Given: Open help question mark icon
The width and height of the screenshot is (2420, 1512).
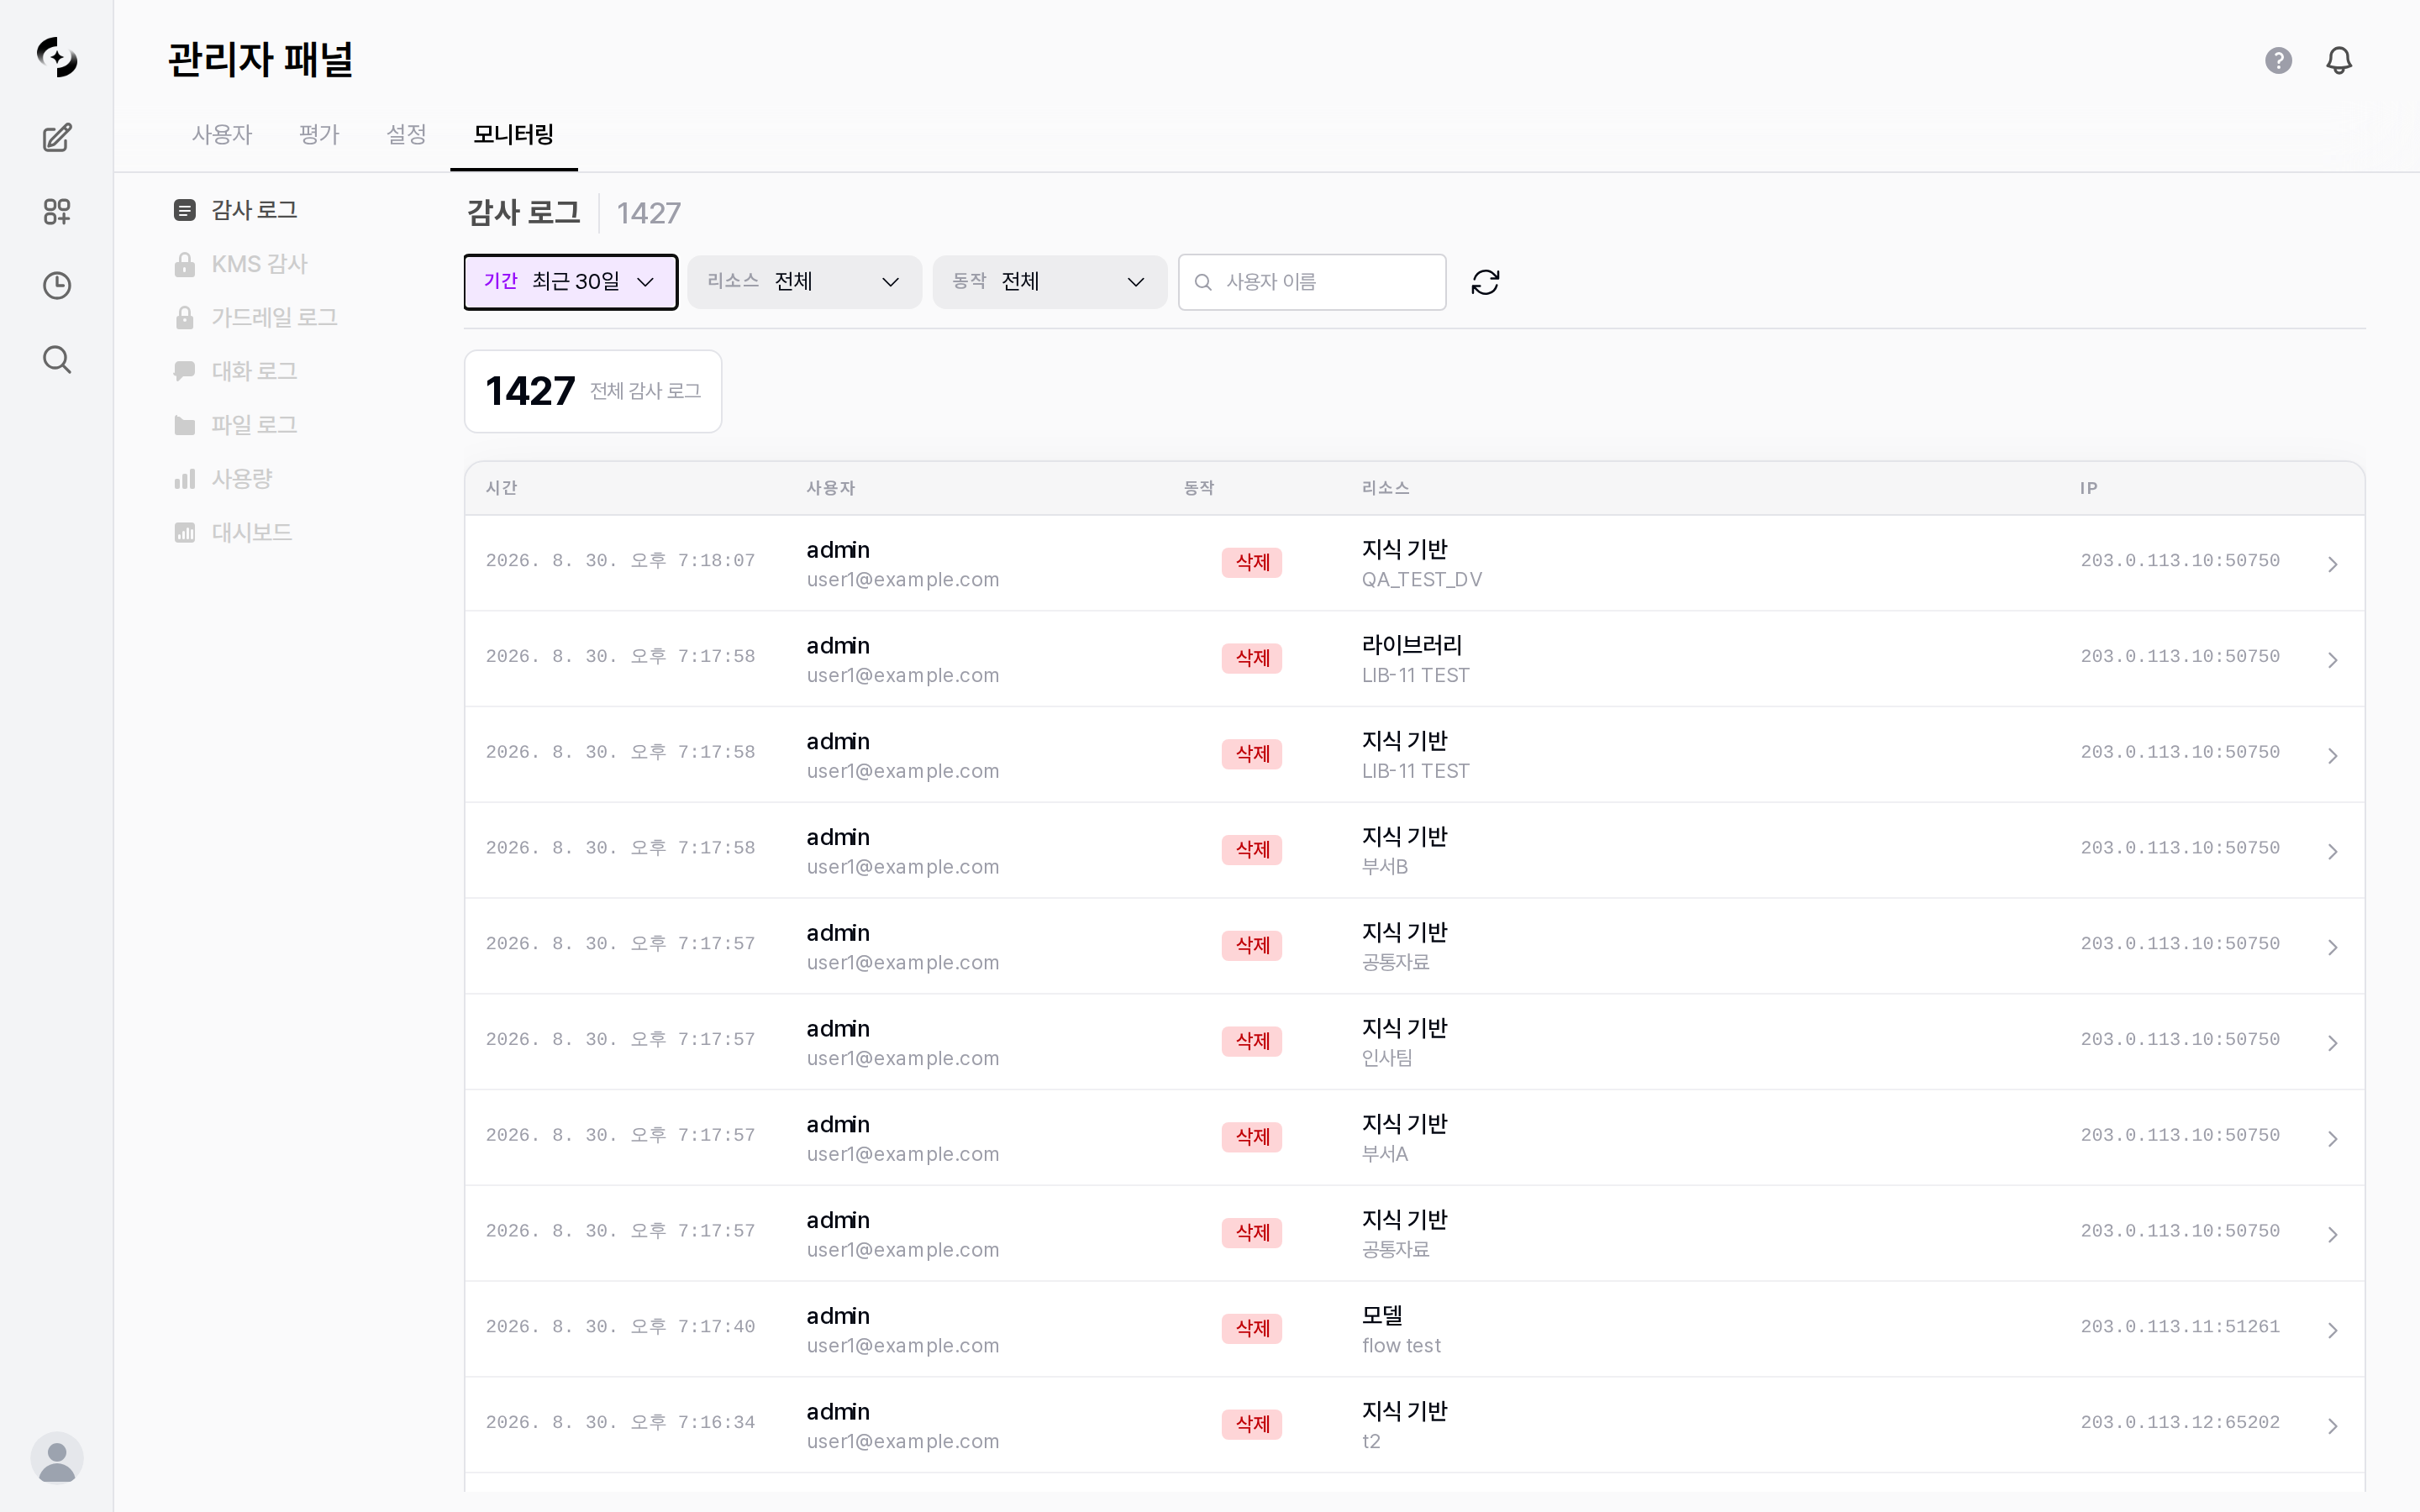Looking at the screenshot, I should 2278,60.
